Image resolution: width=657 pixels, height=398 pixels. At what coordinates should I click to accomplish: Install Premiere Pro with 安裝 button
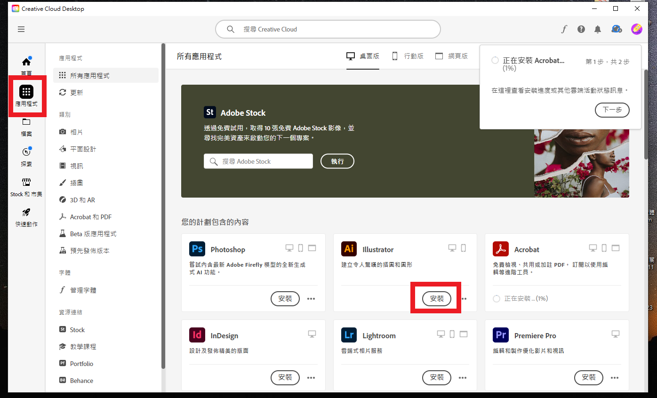click(589, 377)
